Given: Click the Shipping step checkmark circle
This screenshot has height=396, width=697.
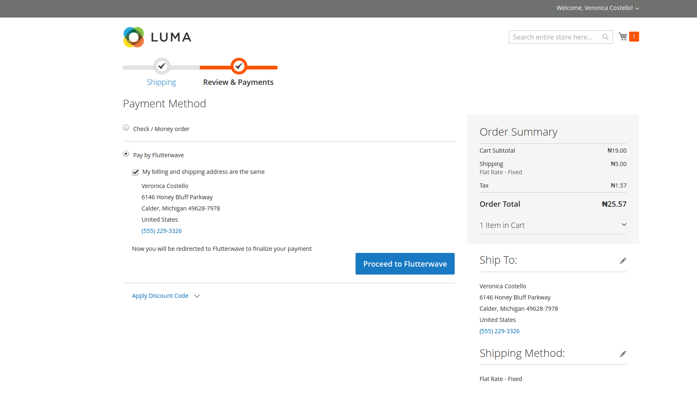Looking at the screenshot, I should coord(162,66).
